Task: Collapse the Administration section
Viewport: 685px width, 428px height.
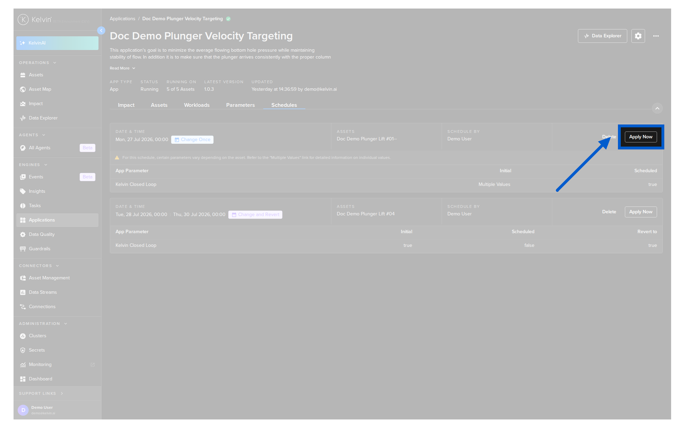Action: coord(66,324)
